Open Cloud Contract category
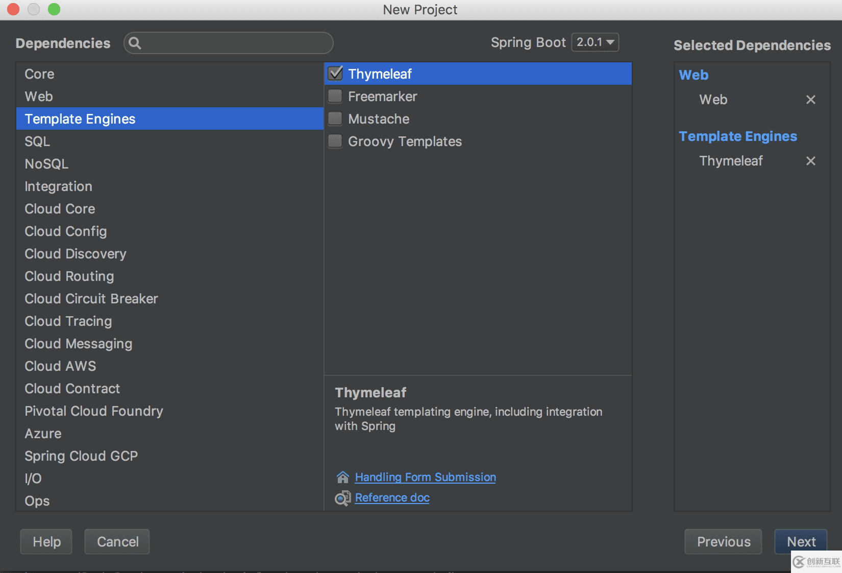 170,389
